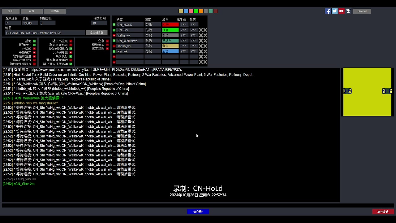Open wai_wk's 队伍 team dropdown
This screenshot has width=396, height=223.
194,51
